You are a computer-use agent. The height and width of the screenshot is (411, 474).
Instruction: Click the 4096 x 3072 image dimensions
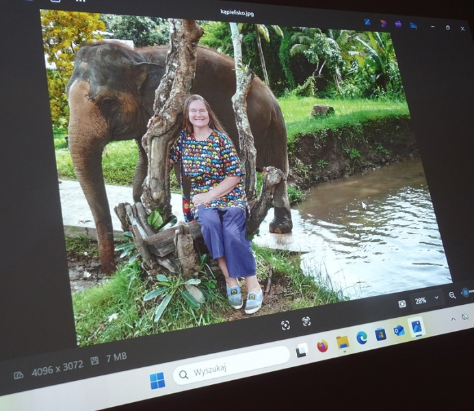pos(57,367)
